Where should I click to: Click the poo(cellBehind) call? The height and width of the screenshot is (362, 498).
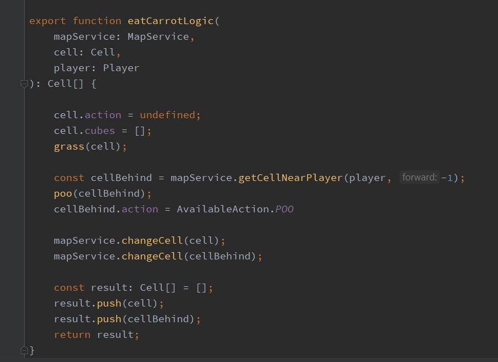click(102, 193)
